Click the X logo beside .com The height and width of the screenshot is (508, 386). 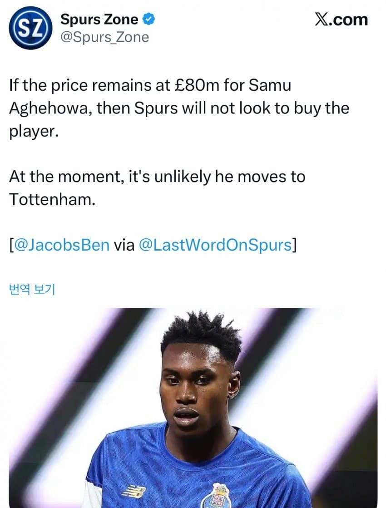pos(322,20)
